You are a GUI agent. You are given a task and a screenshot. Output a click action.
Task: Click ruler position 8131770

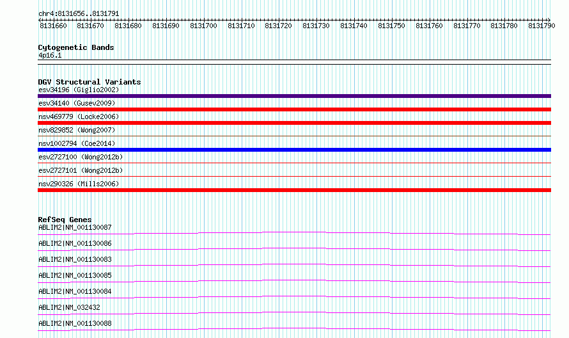(467, 26)
